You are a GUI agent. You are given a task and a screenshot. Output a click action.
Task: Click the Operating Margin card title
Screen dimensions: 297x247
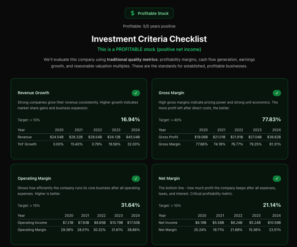click(34, 179)
